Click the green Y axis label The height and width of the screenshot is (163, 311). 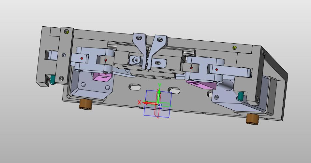tap(160, 86)
